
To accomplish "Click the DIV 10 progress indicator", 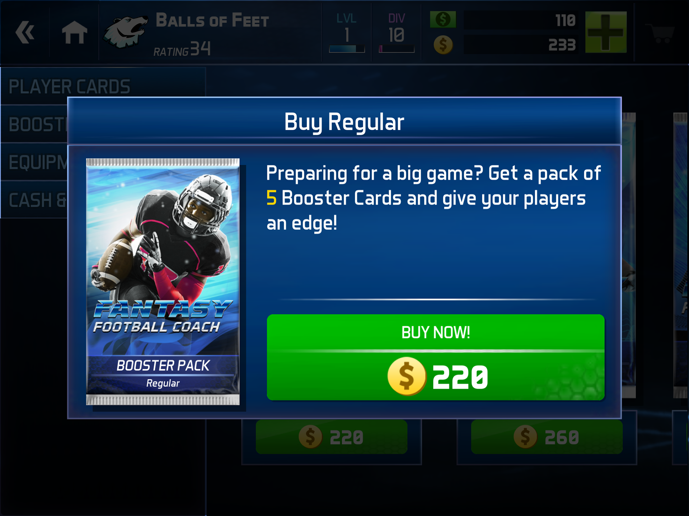I will coord(397,32).
